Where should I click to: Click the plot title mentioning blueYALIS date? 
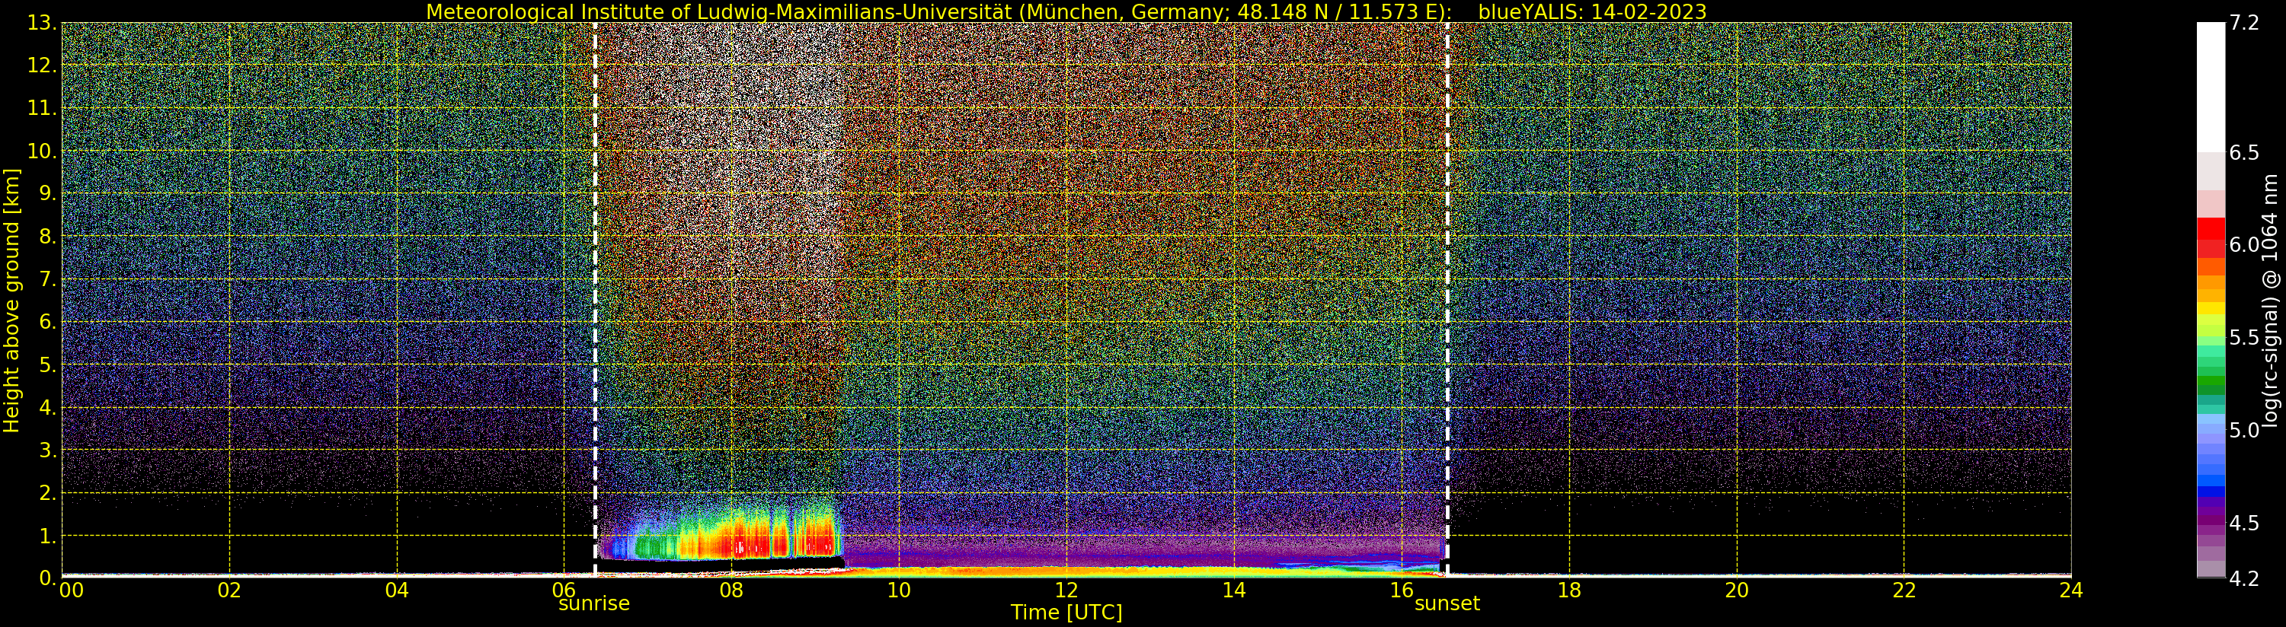point(1066,11)
